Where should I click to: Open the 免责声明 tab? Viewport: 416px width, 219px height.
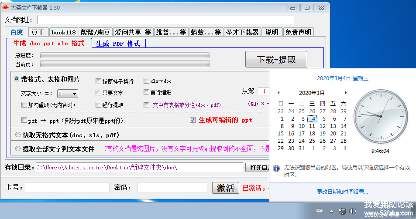pyautogui.click(x=298, y=32)
